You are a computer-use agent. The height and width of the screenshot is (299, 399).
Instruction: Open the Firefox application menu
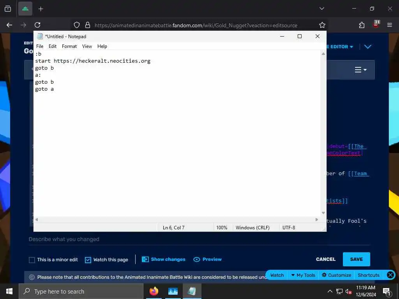(x=390, y=25)
